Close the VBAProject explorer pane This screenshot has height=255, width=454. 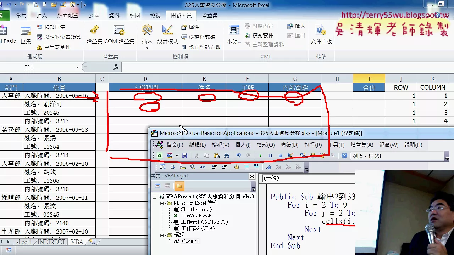pyautogui.click(x=252, y=176)
